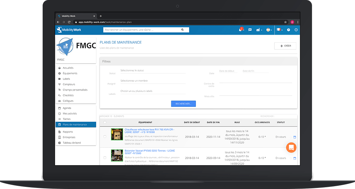Click the Date de début field
Viewport: 355px width, 189px height.
[228, 71]
